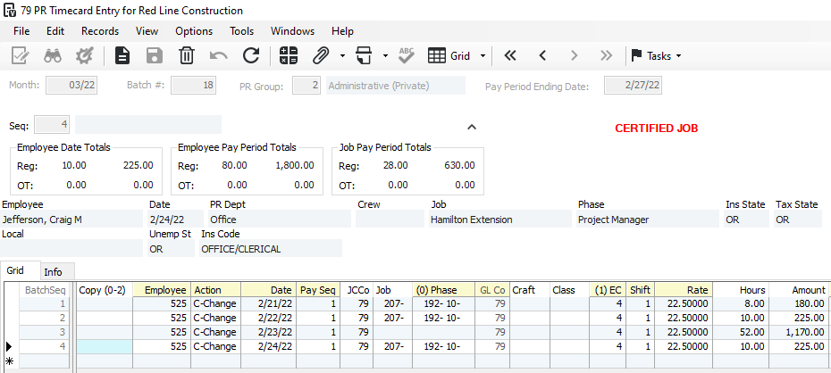This screenshot has height=373, width=831.
Task: Click the undo arrow icon
Action: pos(218,55)
